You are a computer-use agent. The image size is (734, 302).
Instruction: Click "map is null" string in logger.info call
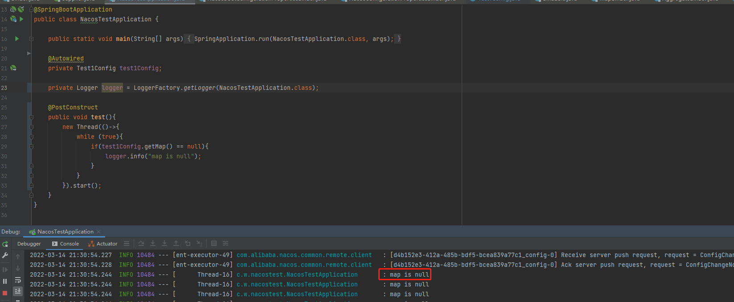point(171,156)
